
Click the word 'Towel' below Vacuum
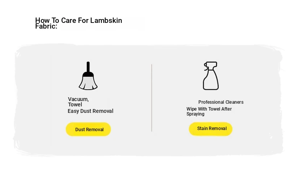tap(75, 104)
